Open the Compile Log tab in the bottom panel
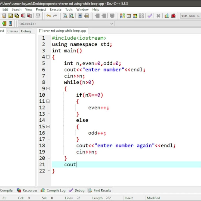The height and width of the screenshot is (201, 201). 53,190
